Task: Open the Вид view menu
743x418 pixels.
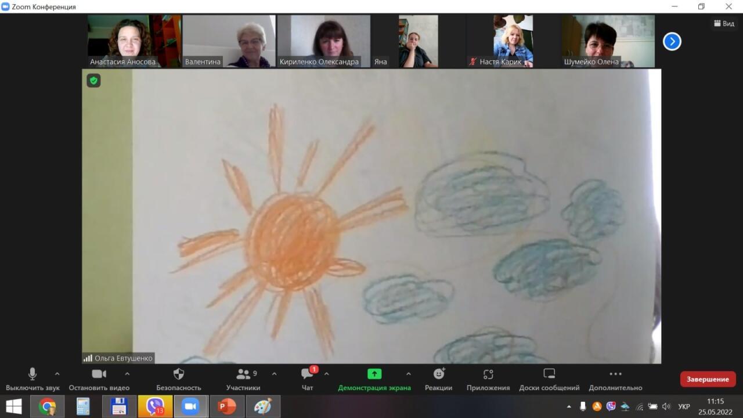Action: [x=724, y=24]
